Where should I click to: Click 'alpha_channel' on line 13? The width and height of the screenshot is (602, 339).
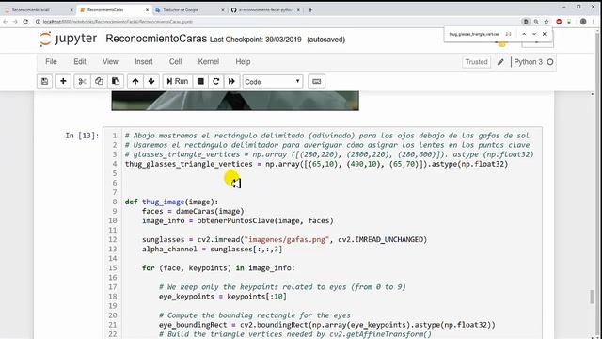tap(169, 249)
